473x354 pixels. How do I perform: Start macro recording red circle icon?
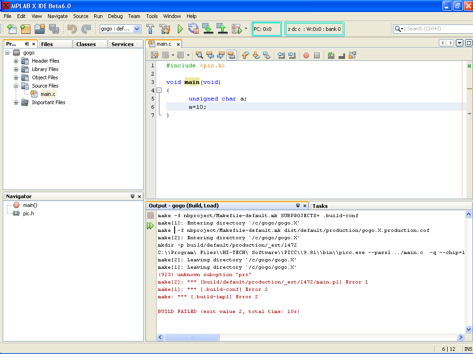(x=306, y=55)
